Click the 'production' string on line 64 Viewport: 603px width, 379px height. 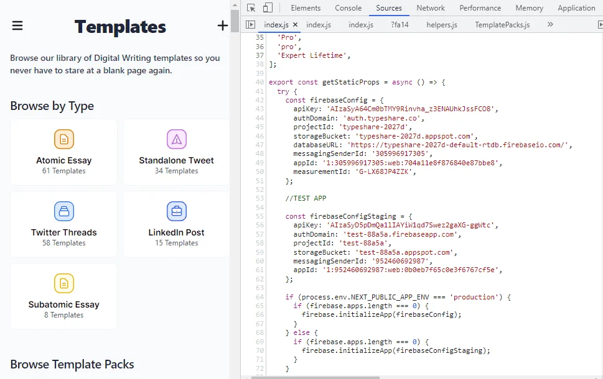[x=474, y=297]
